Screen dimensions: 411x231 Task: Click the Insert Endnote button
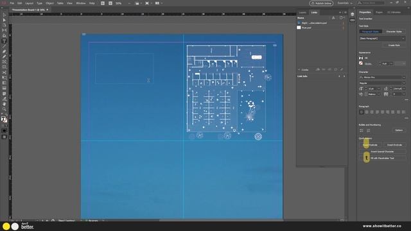tap(394, 145)
